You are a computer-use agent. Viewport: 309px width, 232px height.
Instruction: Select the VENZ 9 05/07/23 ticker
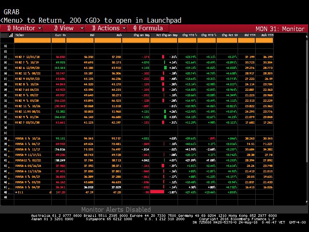[27, 79]
